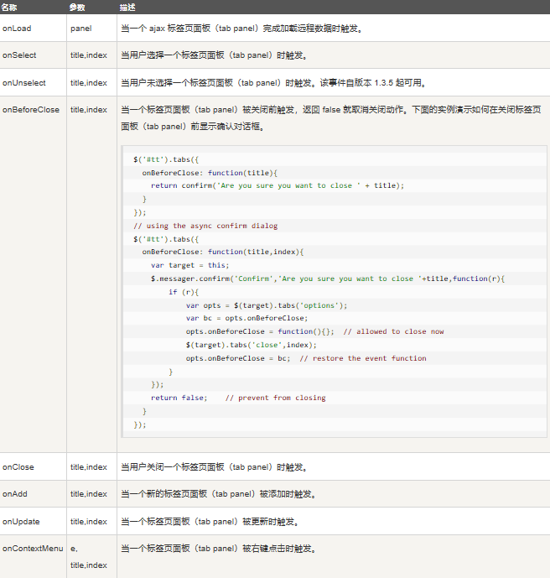Click code line 'if (r){'
The height and width of the screenshot is (578, 550).
(184, 292)
